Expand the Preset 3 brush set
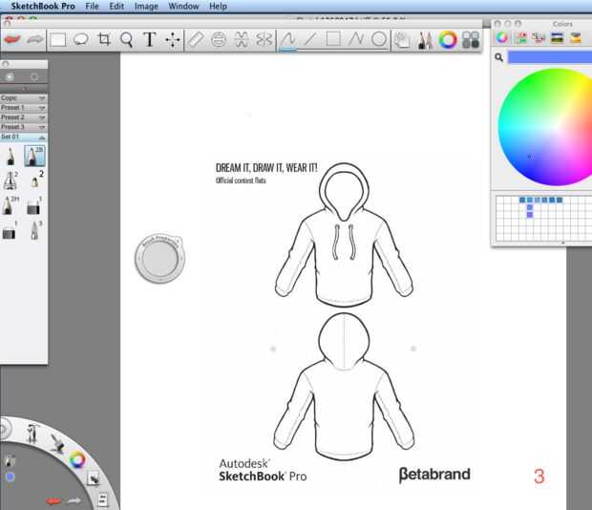The width and height of the screenshot is (592, 510). click(x=24, y=127)
